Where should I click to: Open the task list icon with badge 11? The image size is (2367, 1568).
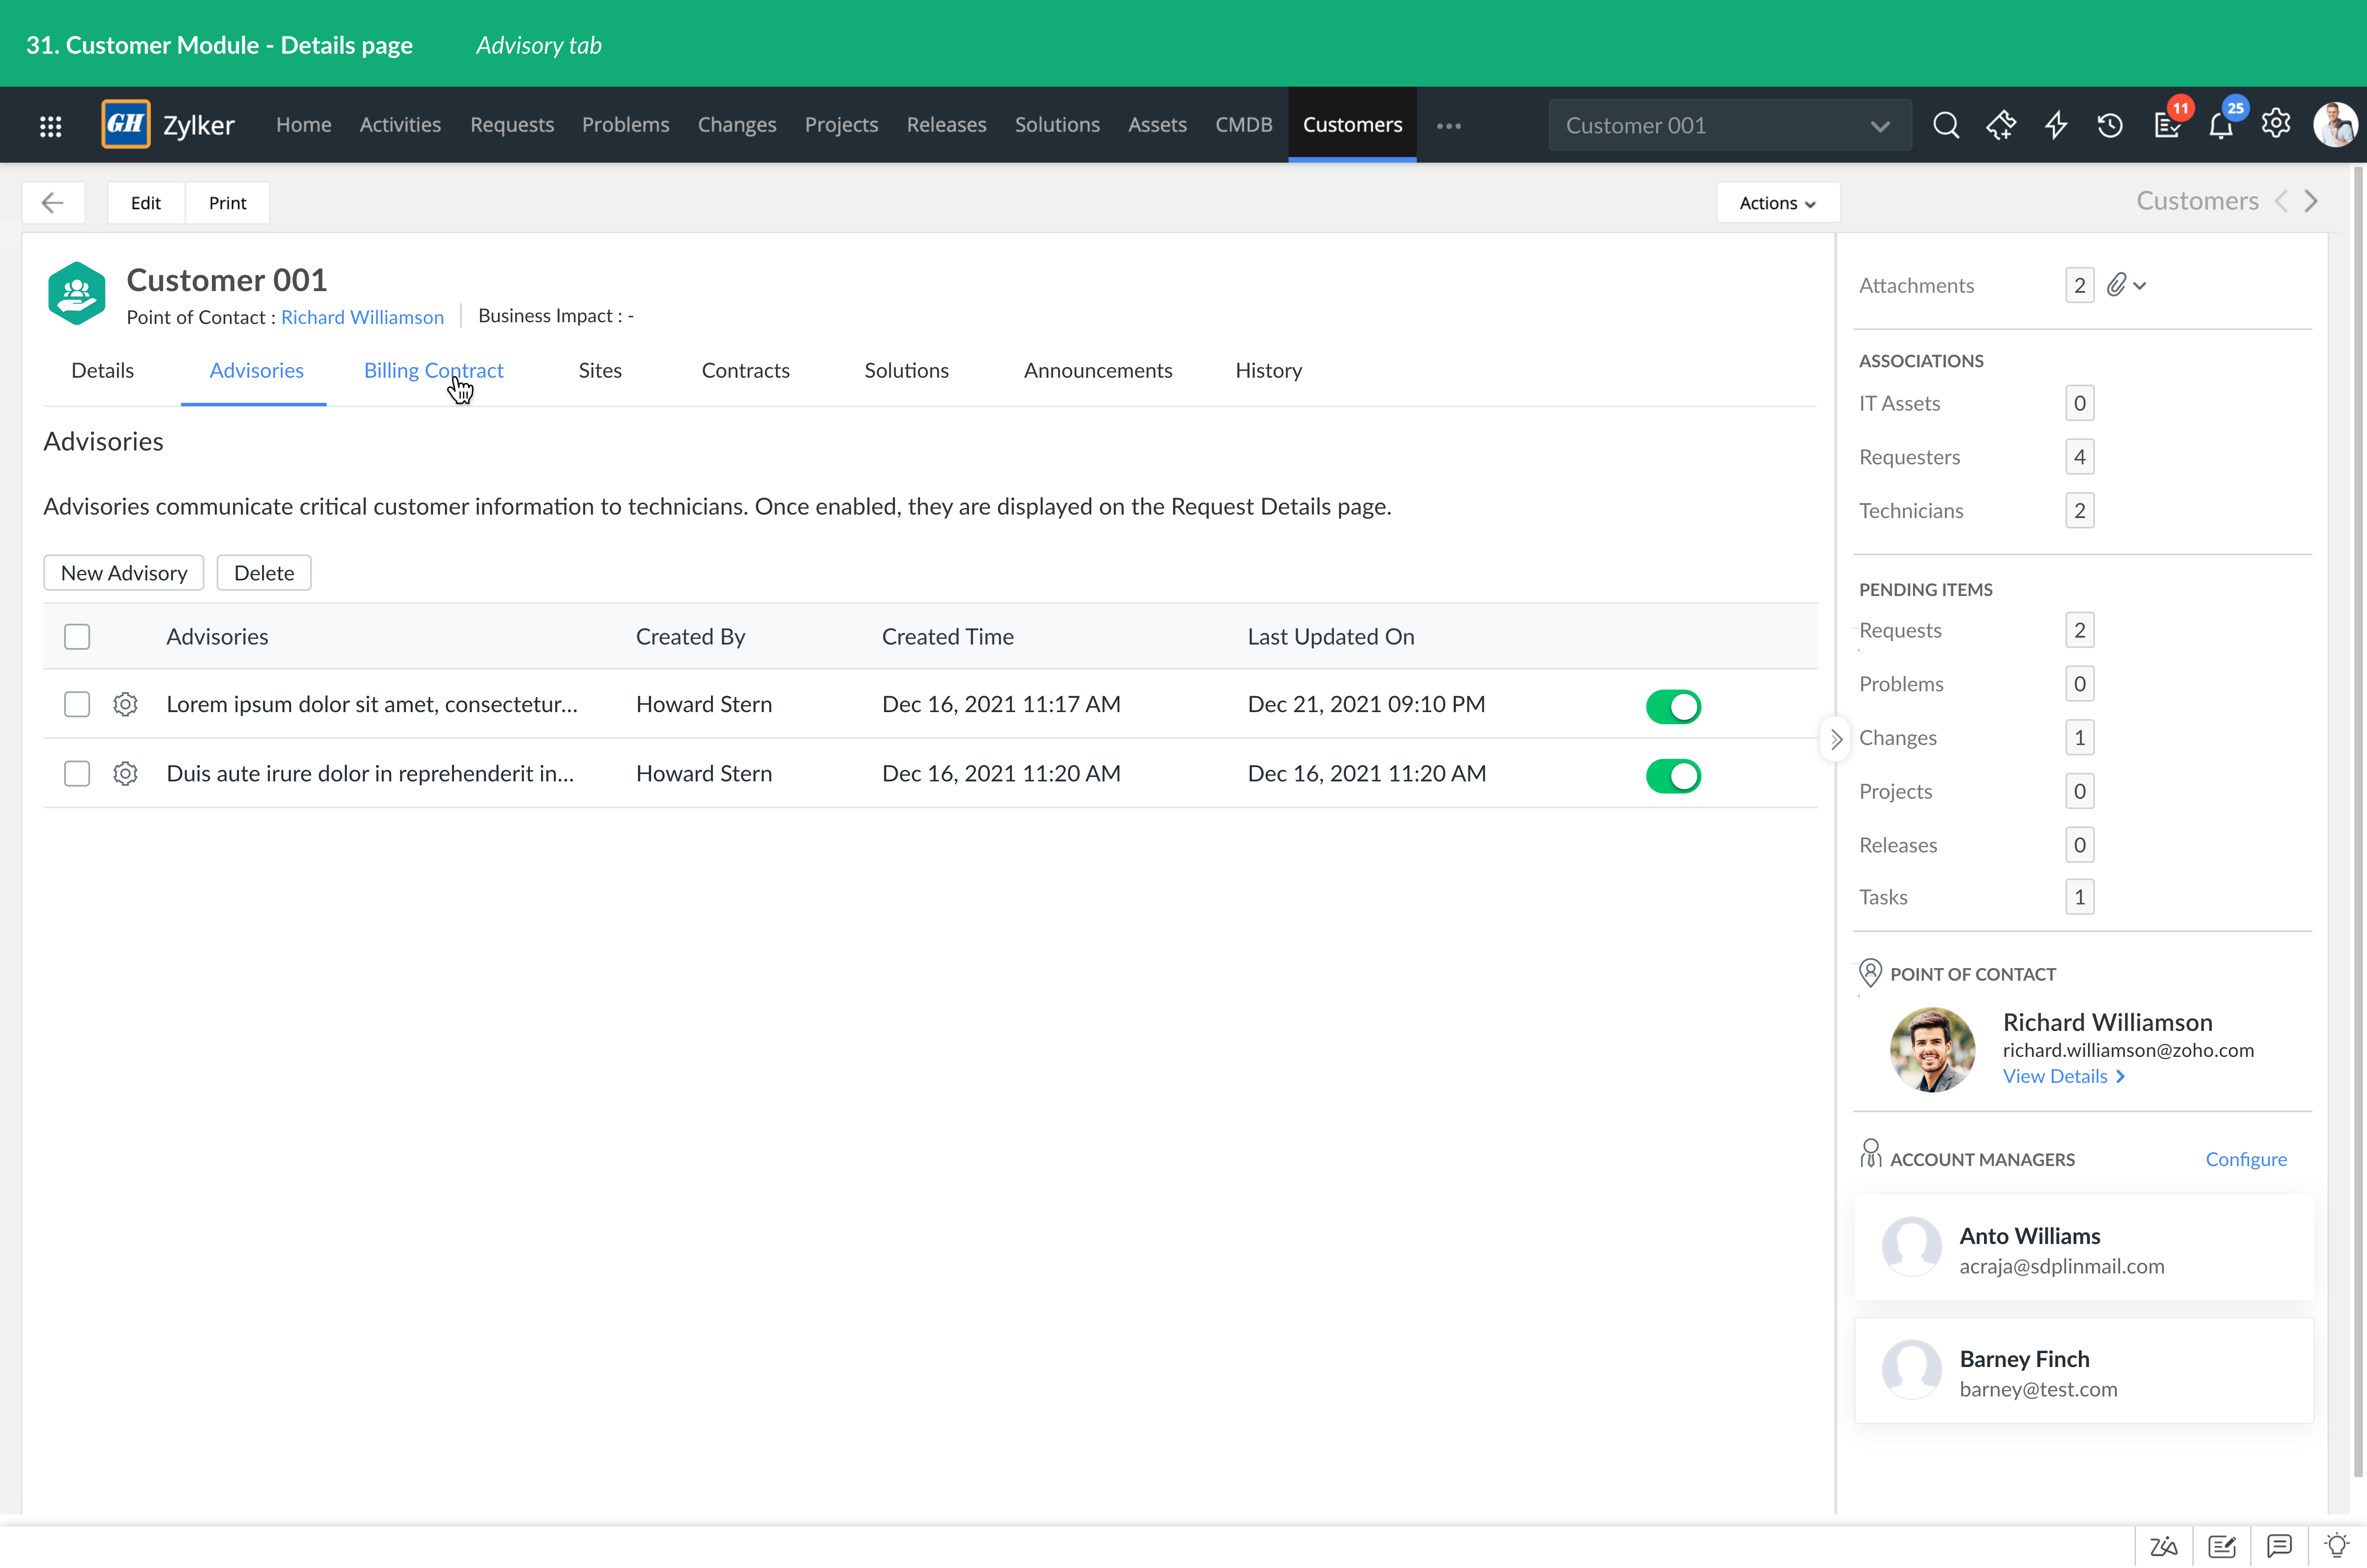pyautogui.click(x=2167, y=125)
